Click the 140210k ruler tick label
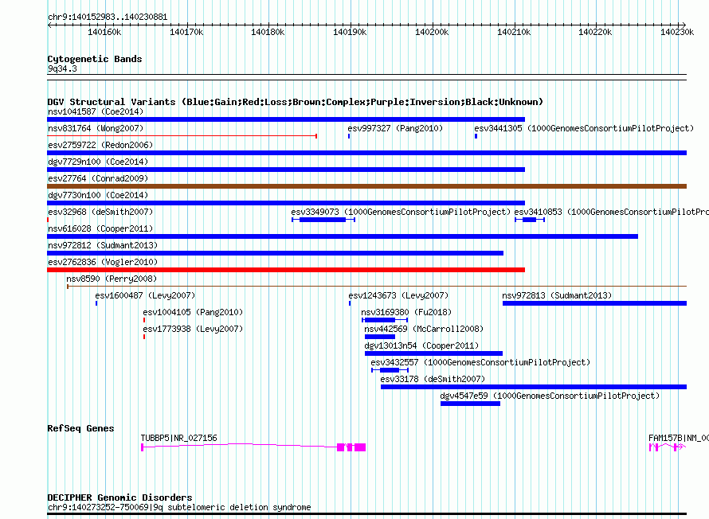 pyautogui.click(x=514, y=32)
